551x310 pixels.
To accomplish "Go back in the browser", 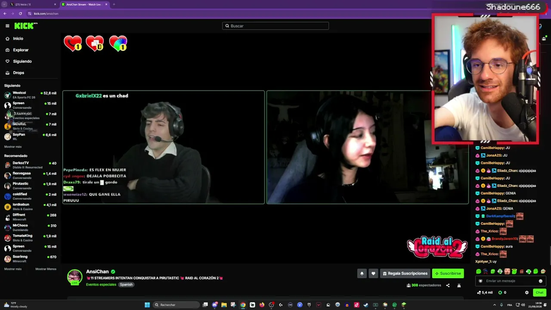I will click(5, 13).
